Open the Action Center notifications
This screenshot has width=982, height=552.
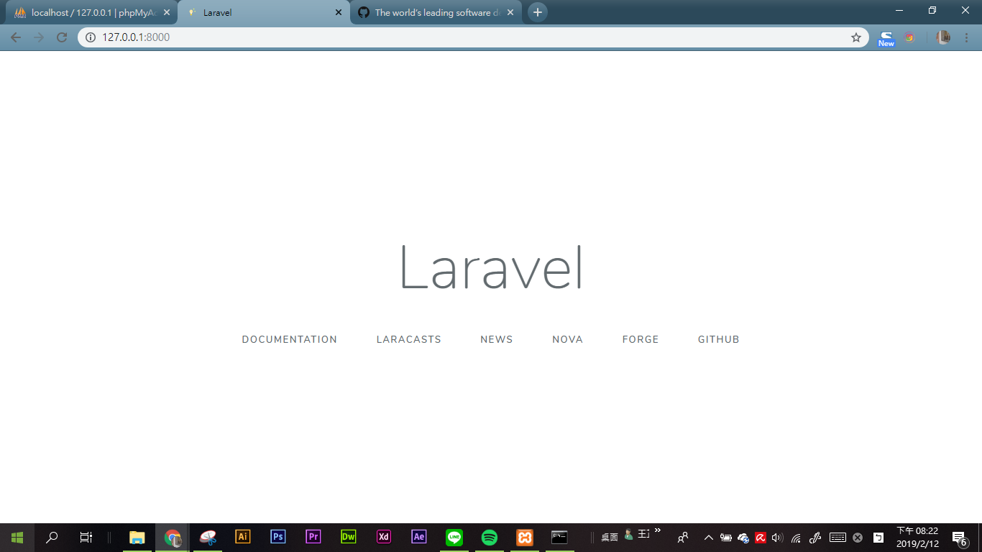tap(959, 538)
